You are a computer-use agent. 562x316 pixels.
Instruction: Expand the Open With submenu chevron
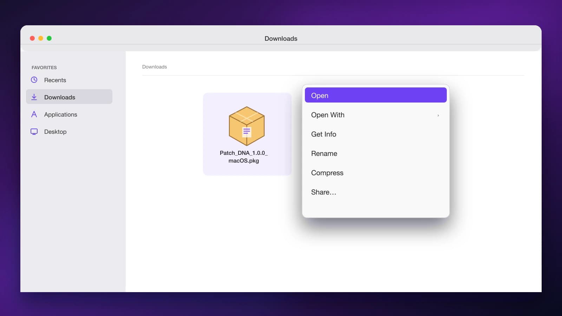(x=438, y=115)
